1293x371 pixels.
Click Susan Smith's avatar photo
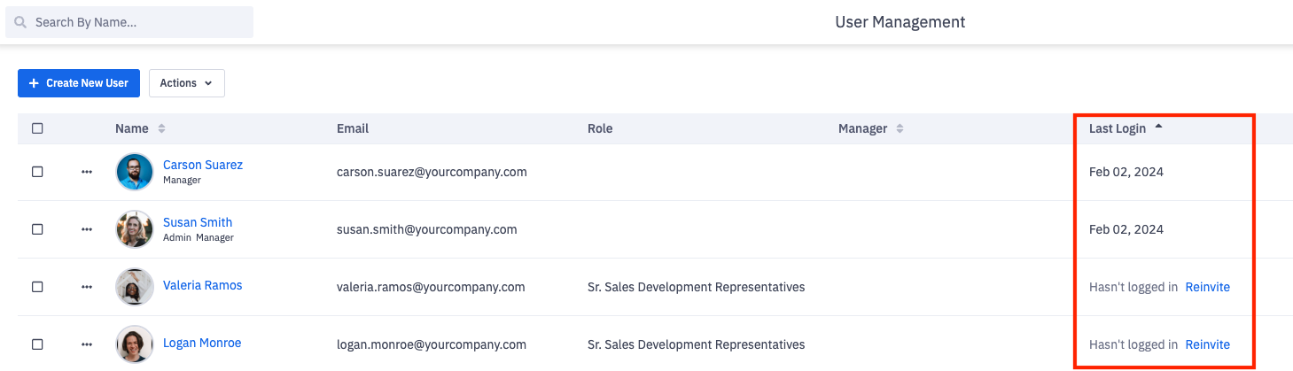click(135, 229)
